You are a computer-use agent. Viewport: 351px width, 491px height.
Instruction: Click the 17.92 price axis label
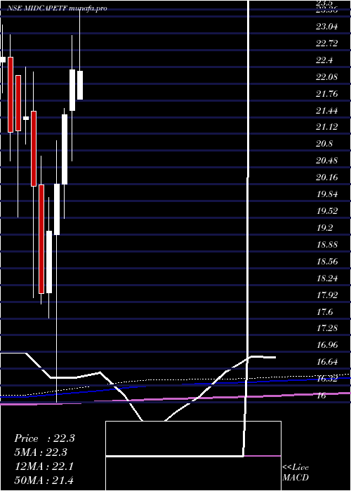(x=327, y=295)
